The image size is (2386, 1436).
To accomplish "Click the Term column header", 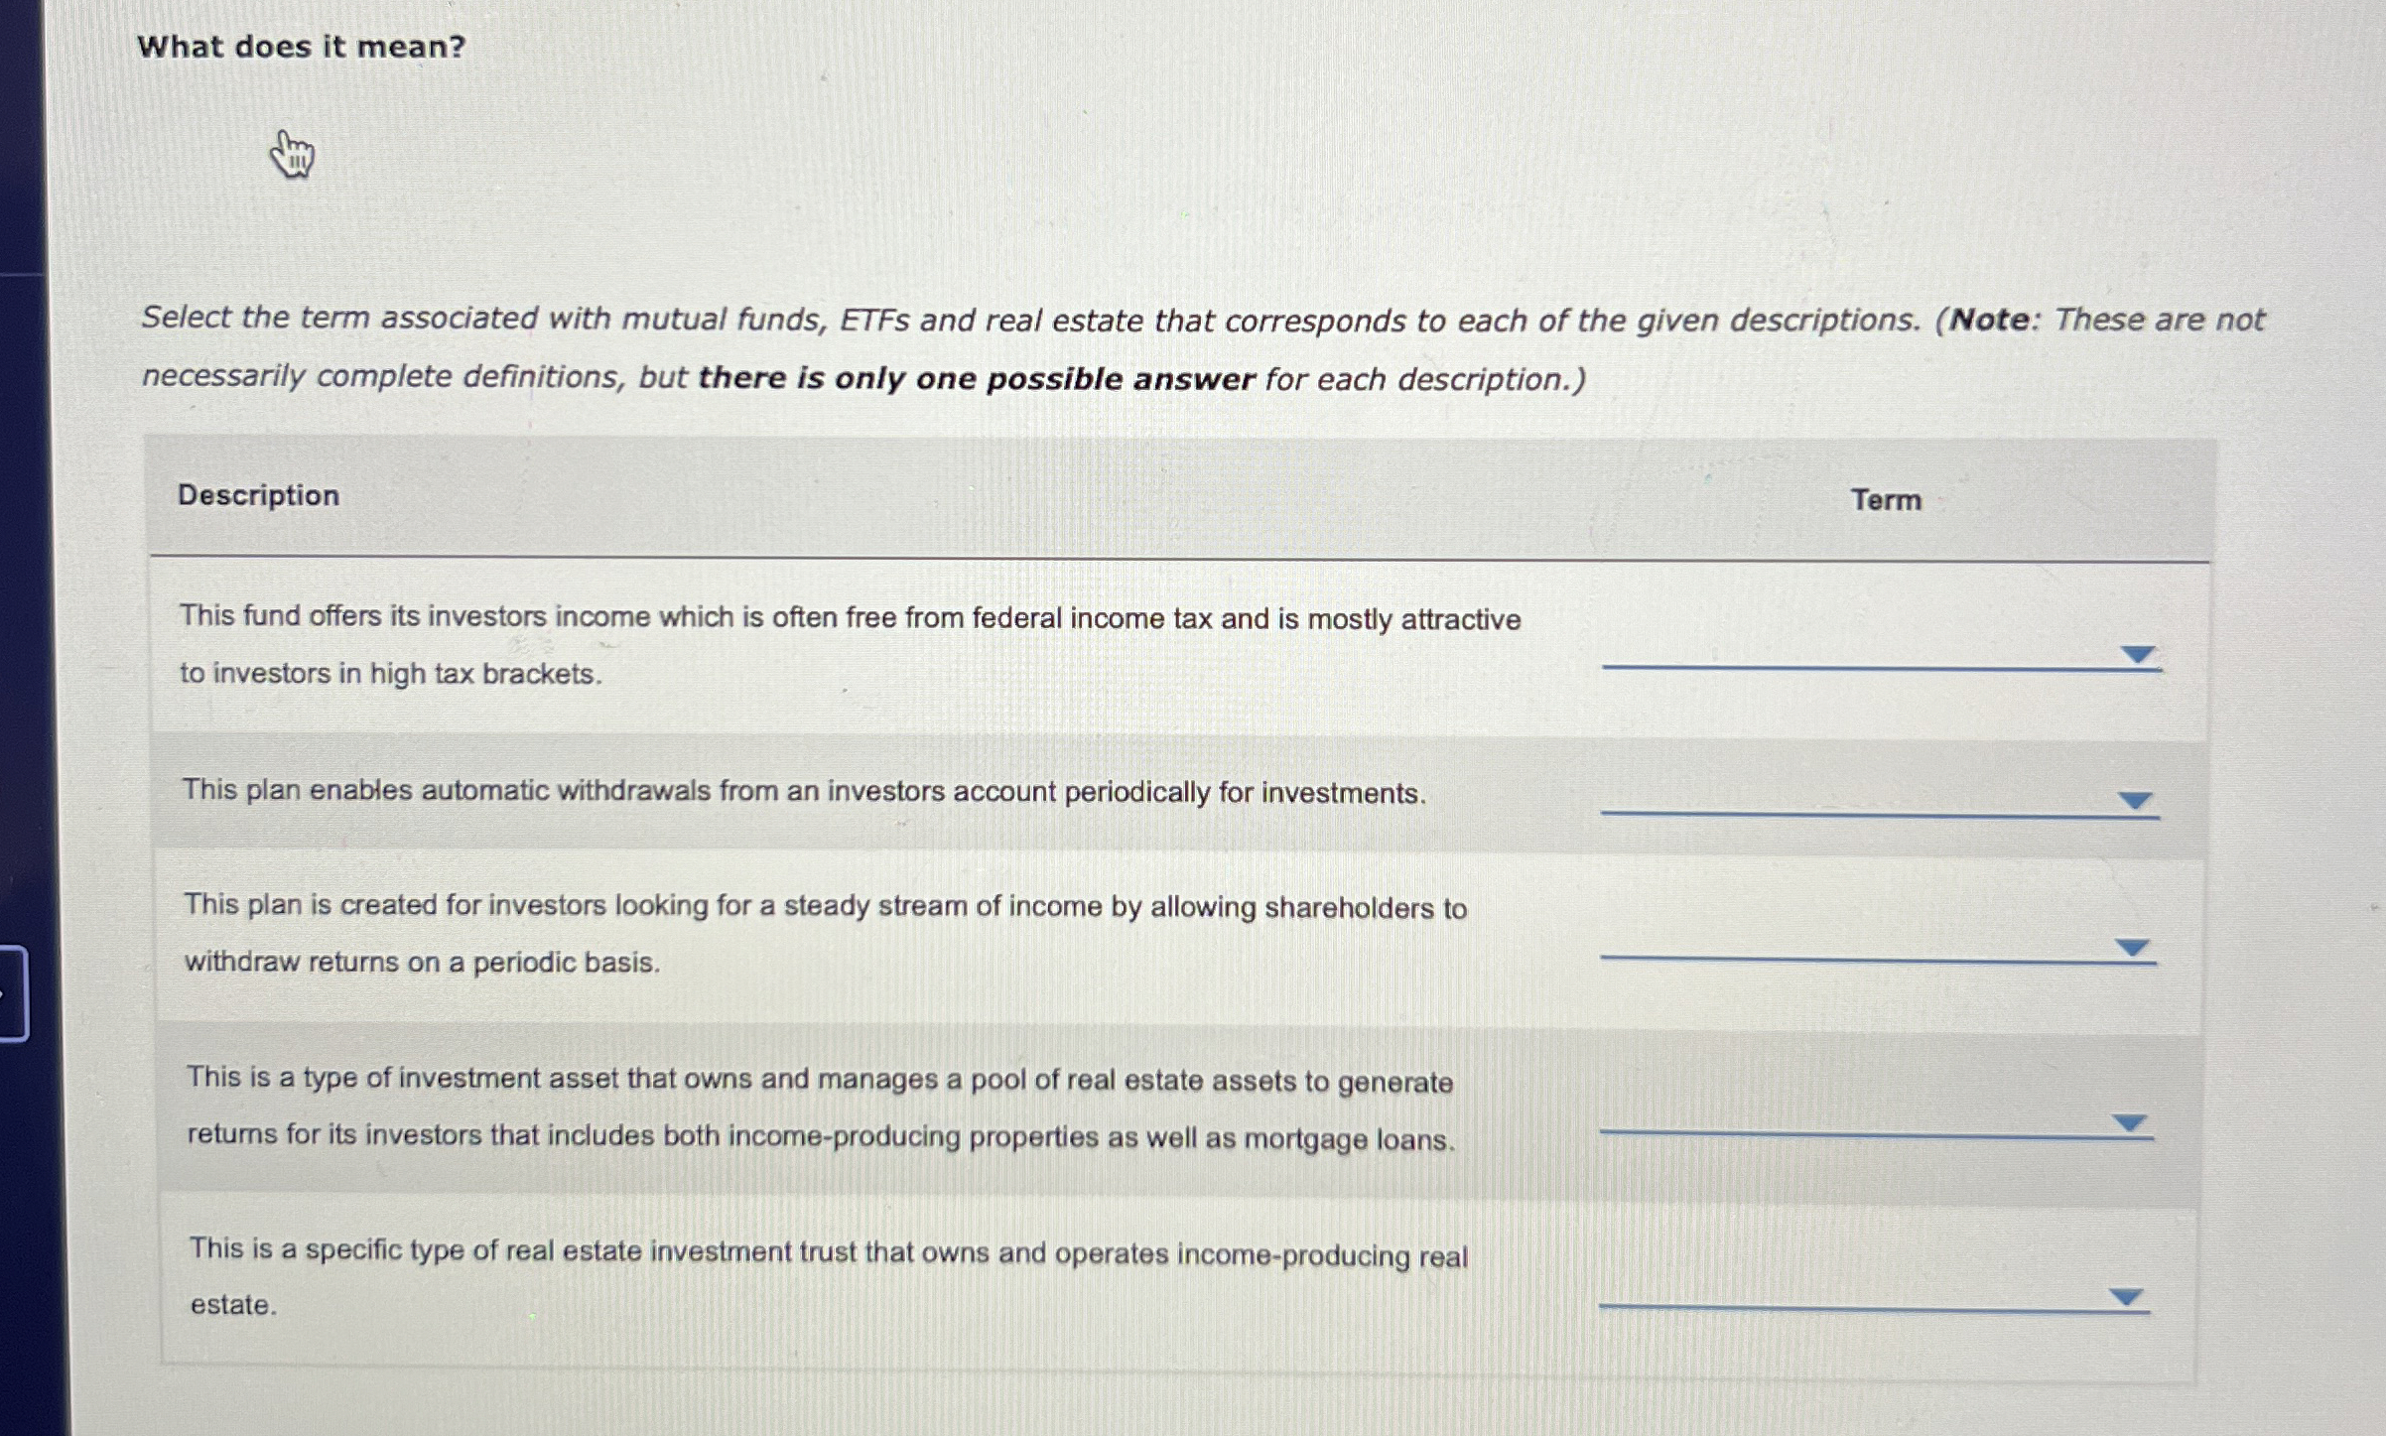I will coord(1884,500).
